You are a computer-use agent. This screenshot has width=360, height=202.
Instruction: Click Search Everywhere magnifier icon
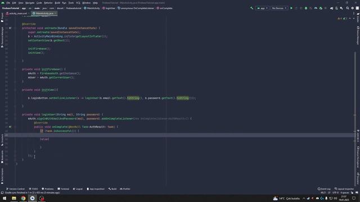coord(348,8)
